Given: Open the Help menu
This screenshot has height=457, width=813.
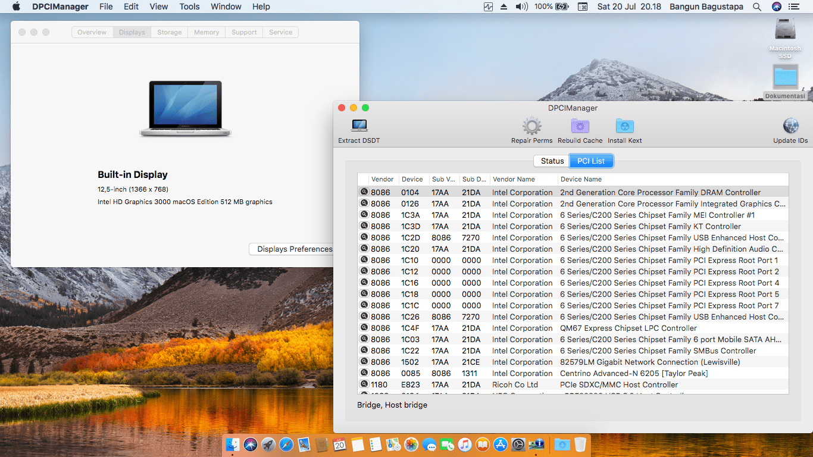Looking at the screenshot, I should [261, 7].
